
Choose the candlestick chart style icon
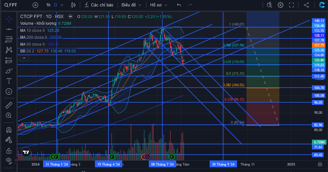tap(73, 5)
